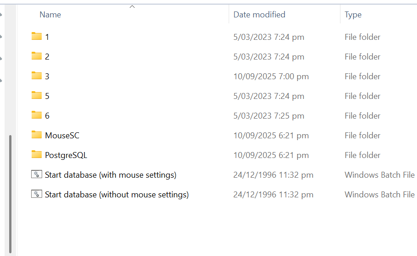
Task: Click the folder icon for folder 1
Action: coord(37,37)
